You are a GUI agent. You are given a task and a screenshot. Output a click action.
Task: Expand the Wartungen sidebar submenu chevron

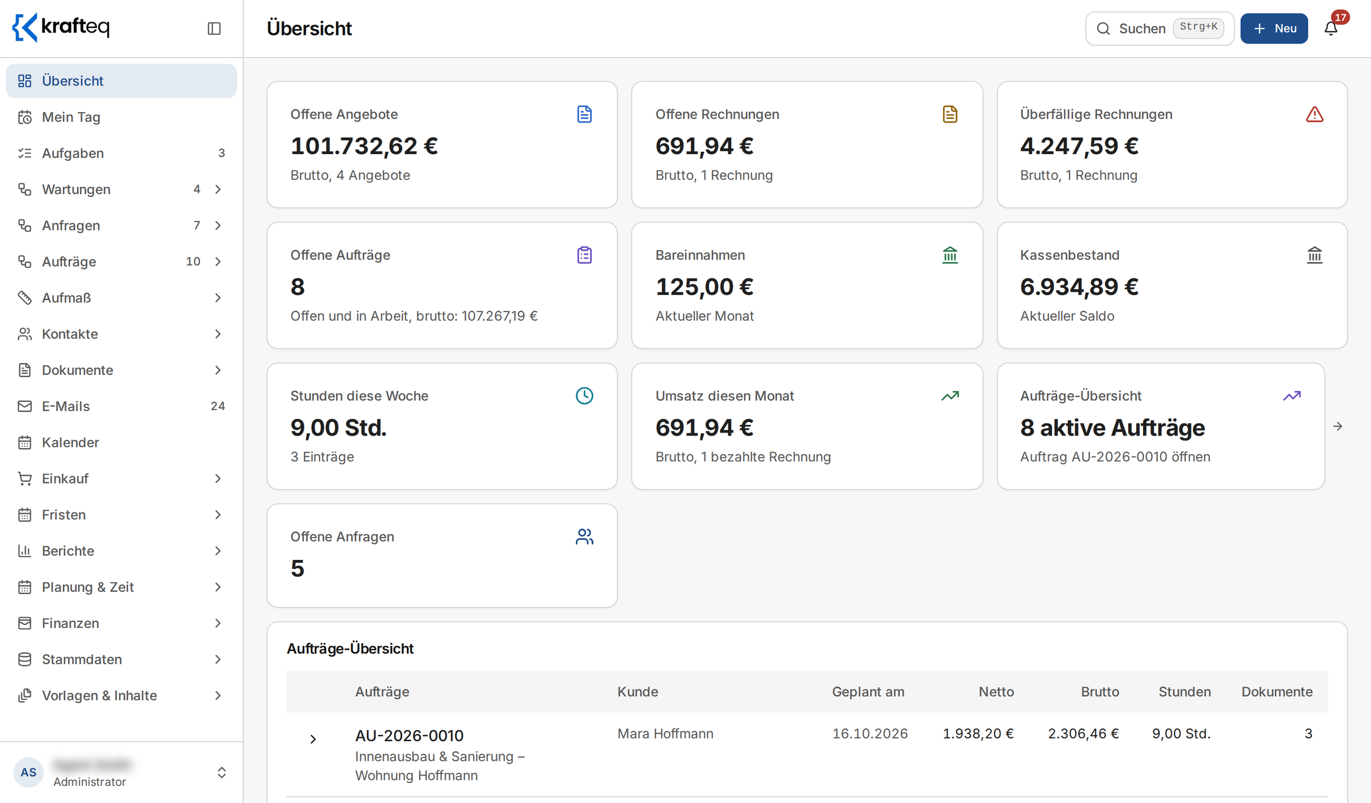point(218,189)
